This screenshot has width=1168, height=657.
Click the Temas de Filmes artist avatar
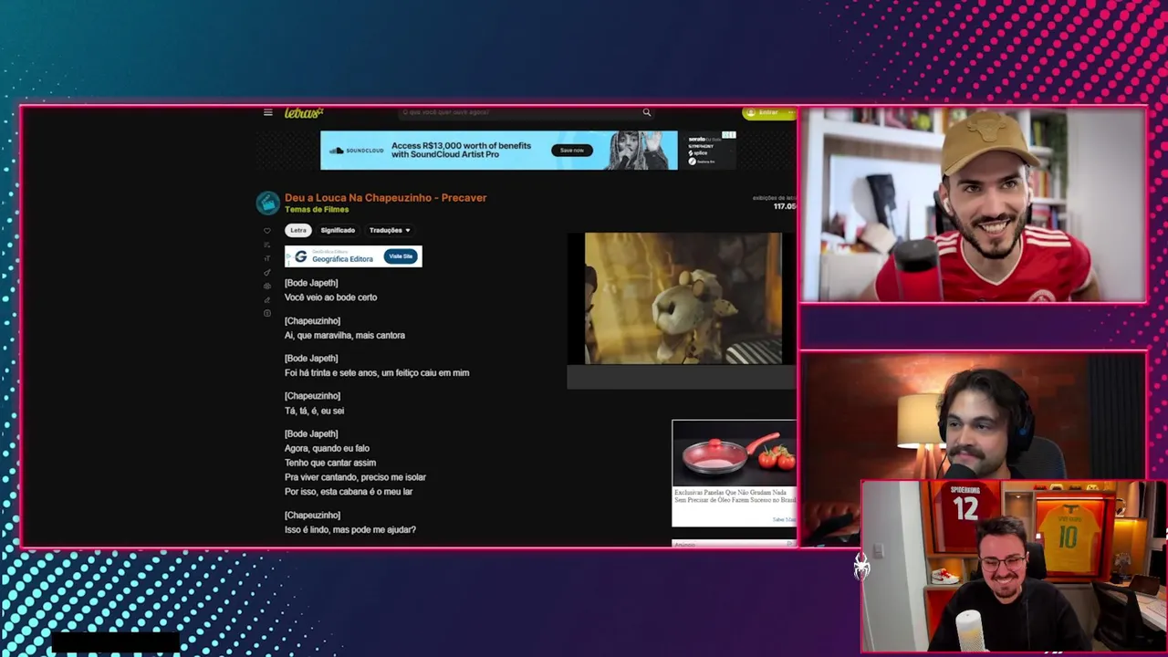tap(267, 203)
